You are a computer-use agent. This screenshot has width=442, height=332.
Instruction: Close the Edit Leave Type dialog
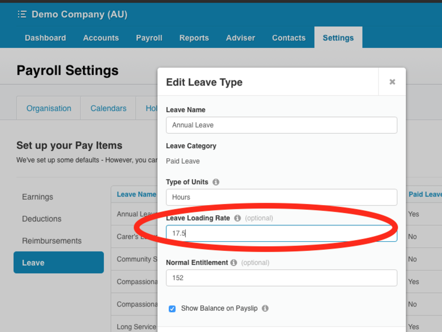coord(392,82)
